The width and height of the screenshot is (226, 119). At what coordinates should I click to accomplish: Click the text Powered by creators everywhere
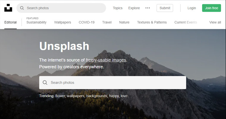click(x=71, y=67)
